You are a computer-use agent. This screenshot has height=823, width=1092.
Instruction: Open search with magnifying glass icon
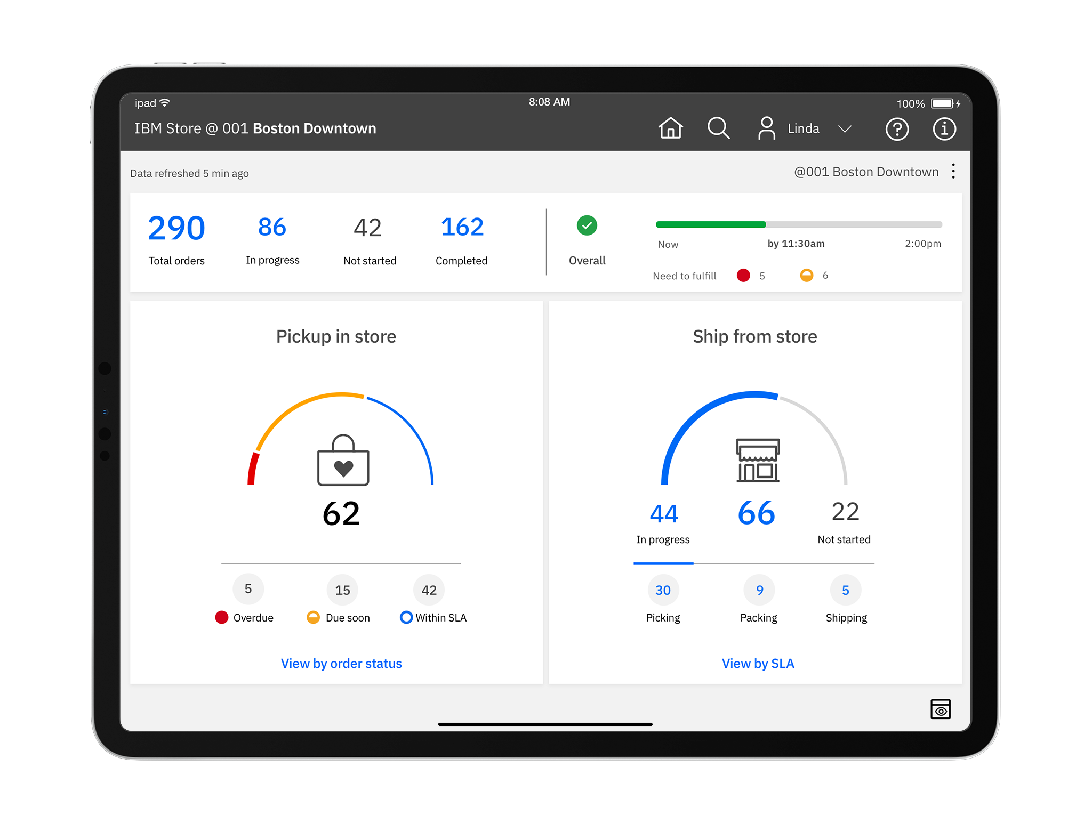pyautogui.click(x=718, y=128)
